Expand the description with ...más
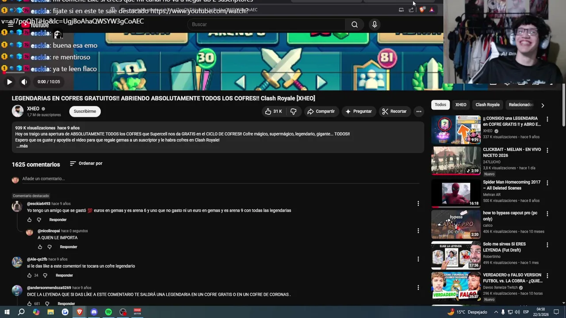Image resolution: width=566 pixels, height=318 pixels. [22, 146]
